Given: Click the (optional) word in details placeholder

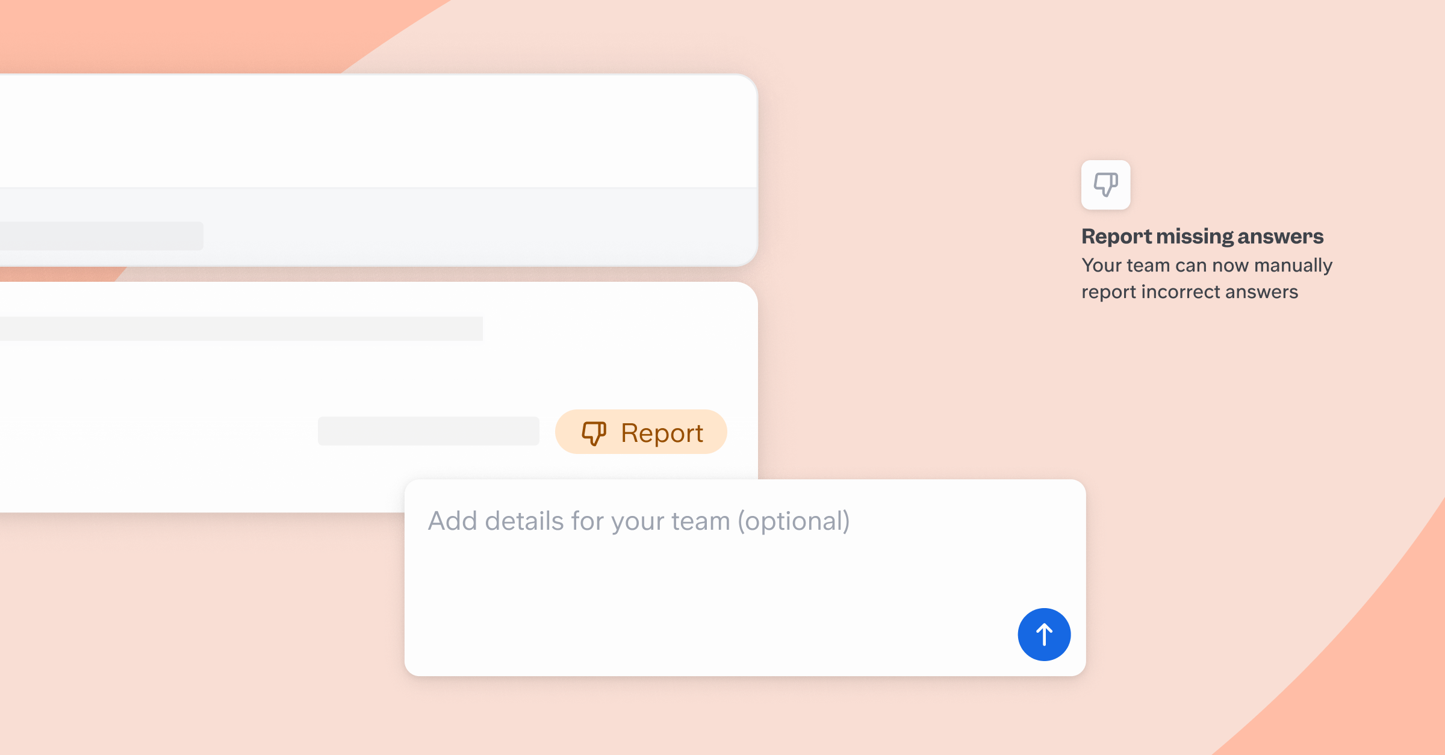Looking at the screenshot, I should (794, 521).
